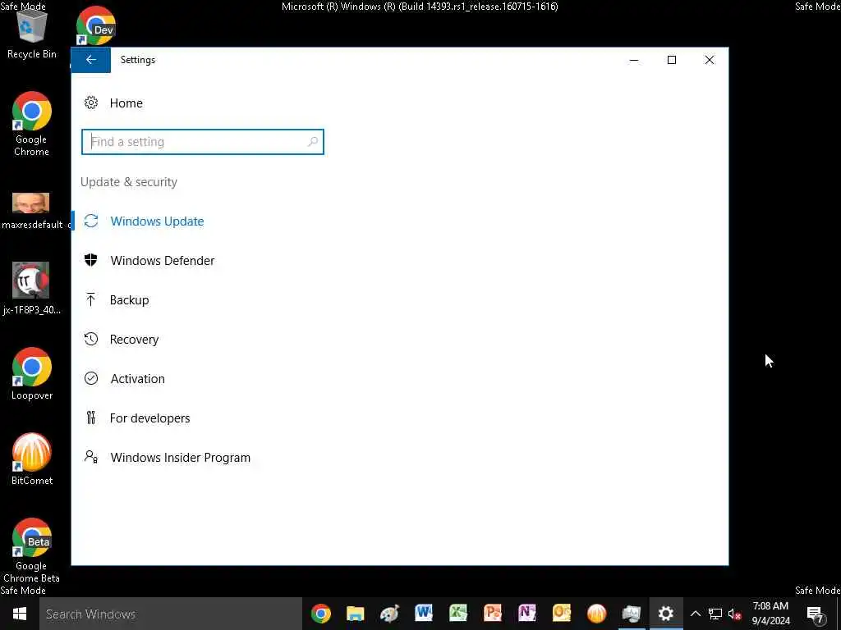Open the Windows Start menu
Image resolution: width=841 pixels, height=630 pixels.
click(20, 614)
